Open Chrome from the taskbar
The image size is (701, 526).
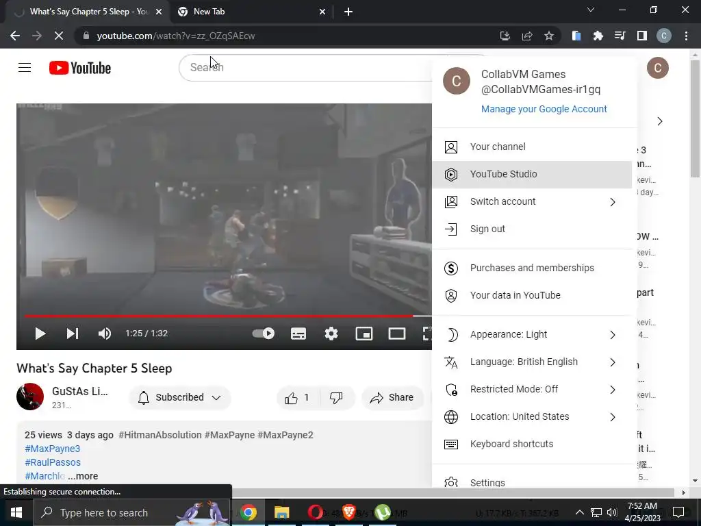click(x=248, y=512)
